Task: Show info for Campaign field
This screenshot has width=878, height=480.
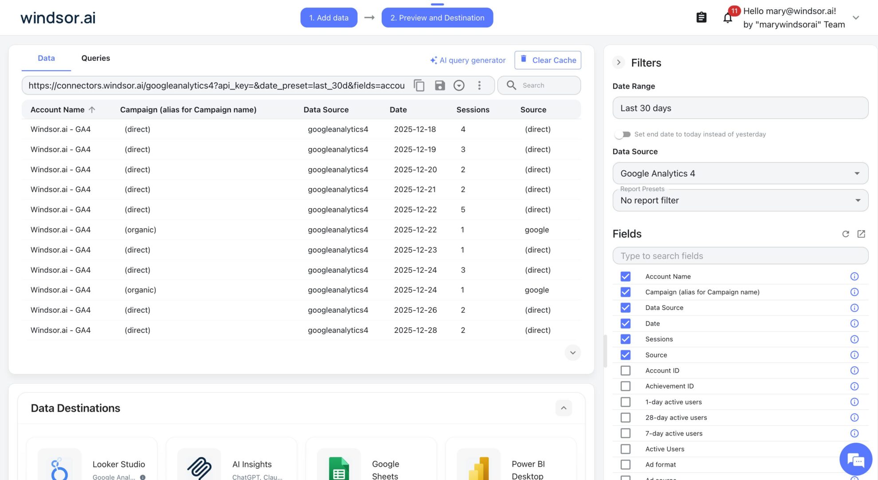Action: tap(854, 292)
